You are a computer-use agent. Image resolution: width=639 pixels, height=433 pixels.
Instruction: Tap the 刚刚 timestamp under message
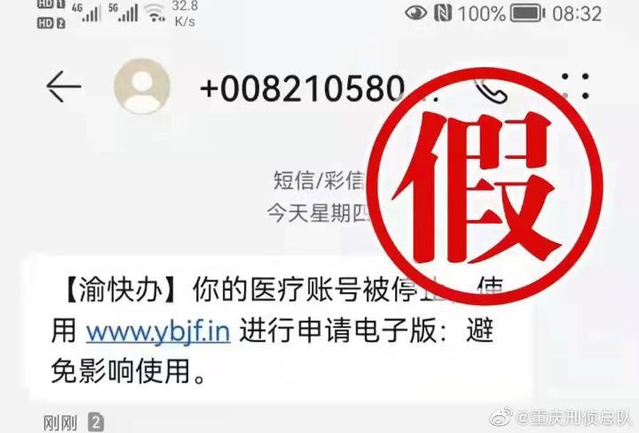tap(60, 423)
